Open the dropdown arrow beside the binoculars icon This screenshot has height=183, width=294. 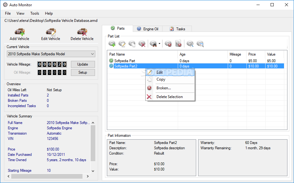tap(159, 44)
